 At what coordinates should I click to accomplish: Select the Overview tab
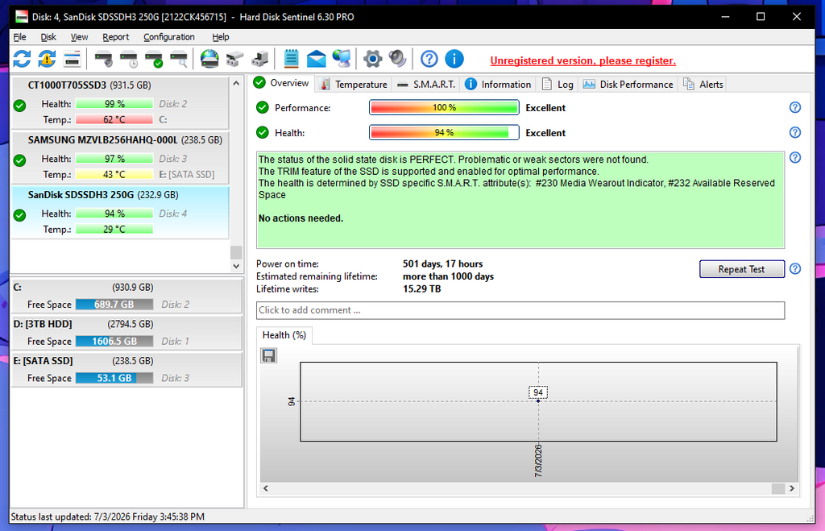(x=281, y=83)
